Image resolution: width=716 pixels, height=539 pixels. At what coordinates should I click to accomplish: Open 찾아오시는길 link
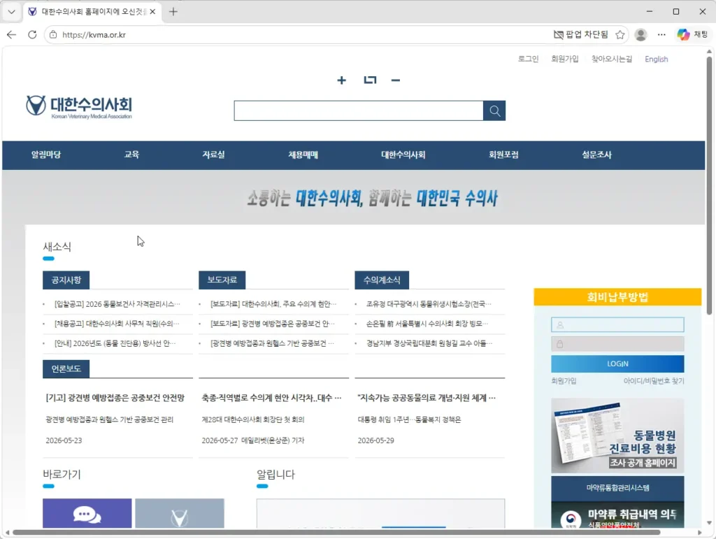tap(612, 59)
